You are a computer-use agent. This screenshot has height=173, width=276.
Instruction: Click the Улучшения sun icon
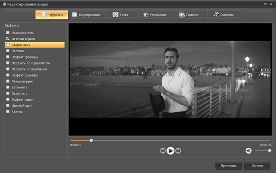tap(145, 15)
